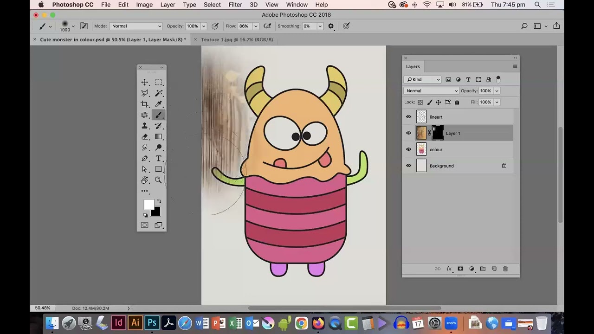Click Add layer mask icon in Layers panel
The image size is (594, 334).
[x=460, y=269]
